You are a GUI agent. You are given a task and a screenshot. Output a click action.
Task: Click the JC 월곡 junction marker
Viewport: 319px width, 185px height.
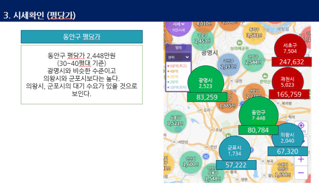pyautogui.click(x=227, y=172)
